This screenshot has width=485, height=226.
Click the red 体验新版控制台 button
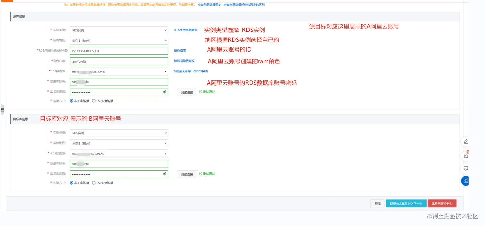442,204
